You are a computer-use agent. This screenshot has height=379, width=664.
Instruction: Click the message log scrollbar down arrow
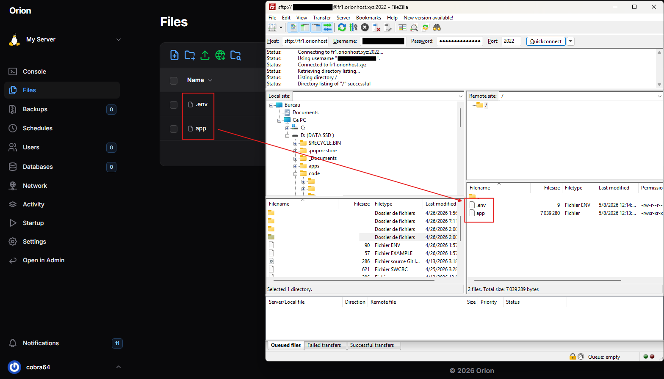(659, 85)
